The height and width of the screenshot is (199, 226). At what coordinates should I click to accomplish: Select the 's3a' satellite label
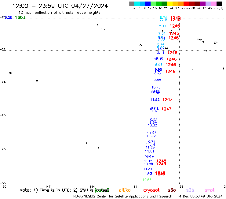172,190
